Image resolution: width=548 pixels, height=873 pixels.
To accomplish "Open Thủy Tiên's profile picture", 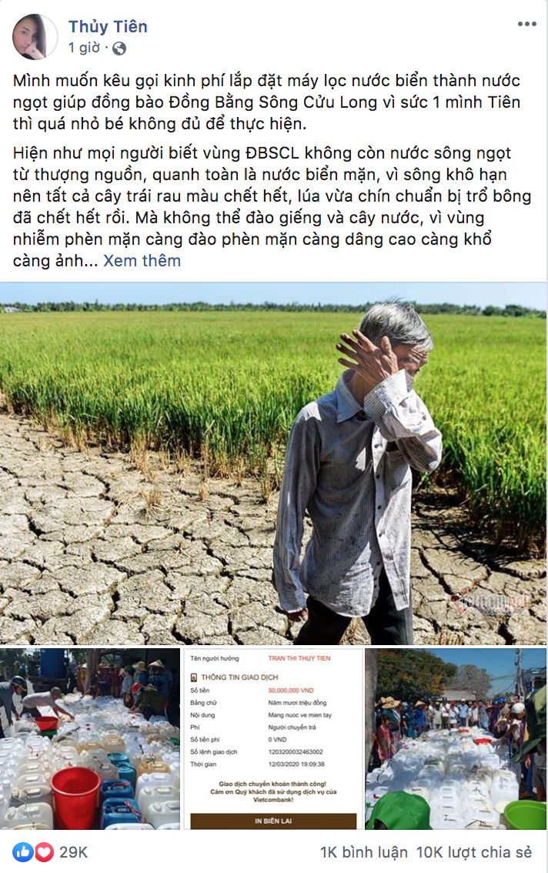I will (x=35, y=37).
